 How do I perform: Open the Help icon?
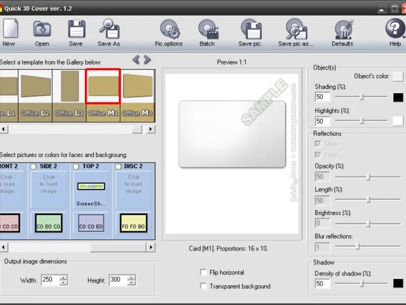(x=395, y=28)
